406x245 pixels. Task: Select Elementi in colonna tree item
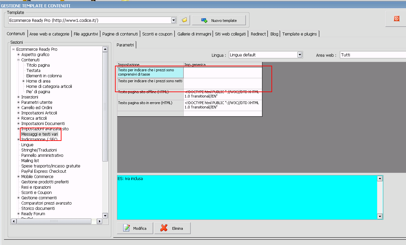44,76
